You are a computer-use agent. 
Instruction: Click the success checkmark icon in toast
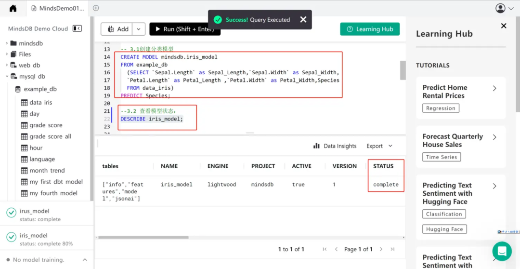218,20
